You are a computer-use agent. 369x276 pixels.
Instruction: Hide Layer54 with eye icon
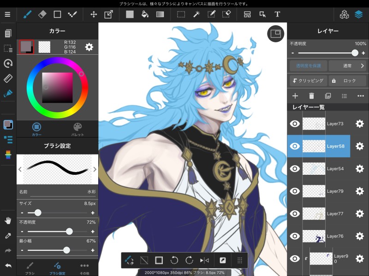tap(295, 169)
